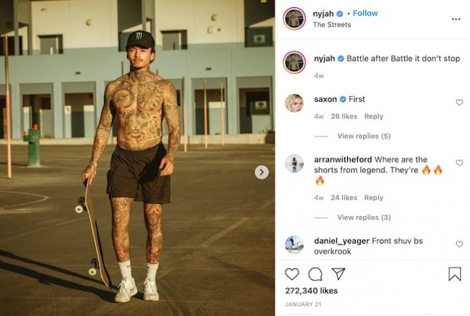
Task: Save the post with the bookmark icon
Action: [454, 273]
